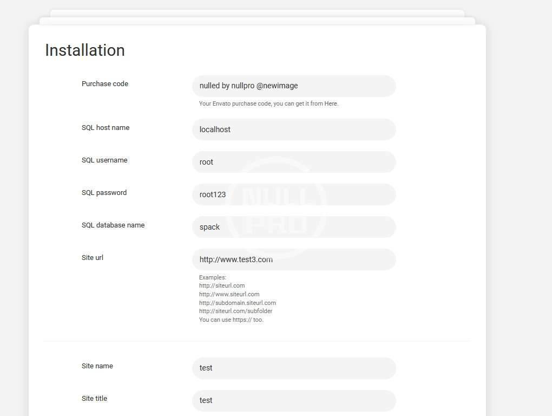Select the Site name text field
The height and width of the screenshot is (416, 552).
(294, 368)
